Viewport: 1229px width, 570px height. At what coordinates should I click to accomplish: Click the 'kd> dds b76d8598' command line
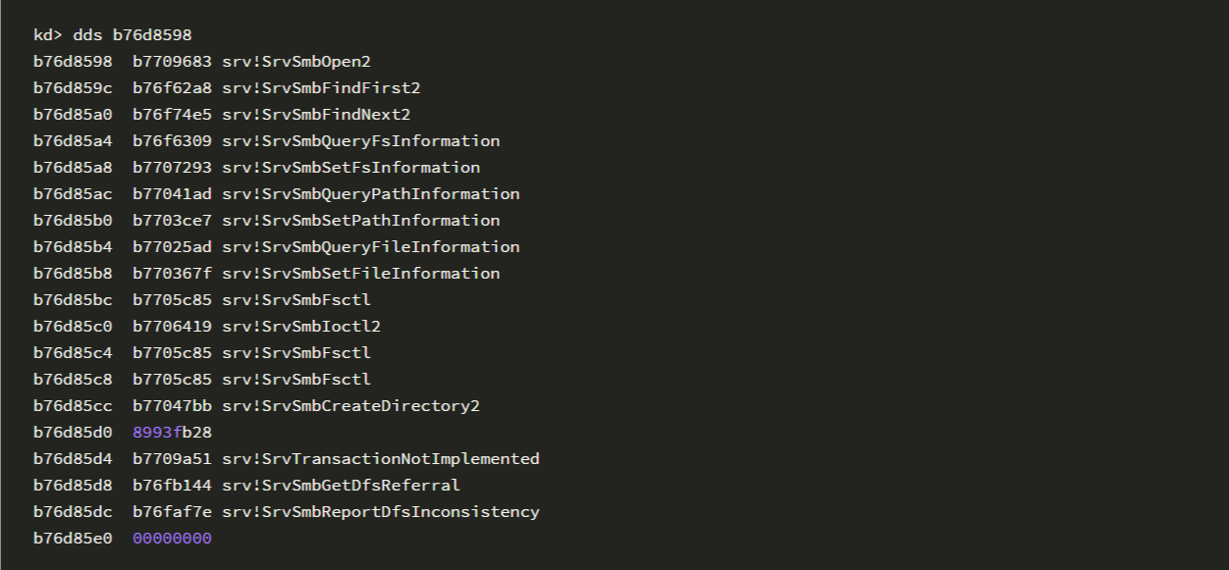point(113,35)
